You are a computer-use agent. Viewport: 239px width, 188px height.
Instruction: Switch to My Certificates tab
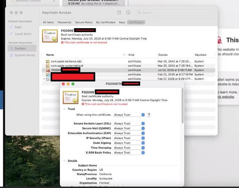click(106, 22)
